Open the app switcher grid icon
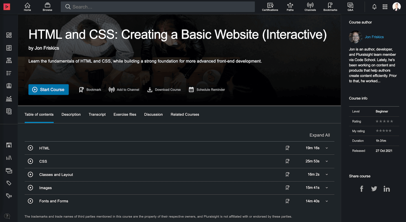This screenshot has width=406, height=222. tap(385, 6)
